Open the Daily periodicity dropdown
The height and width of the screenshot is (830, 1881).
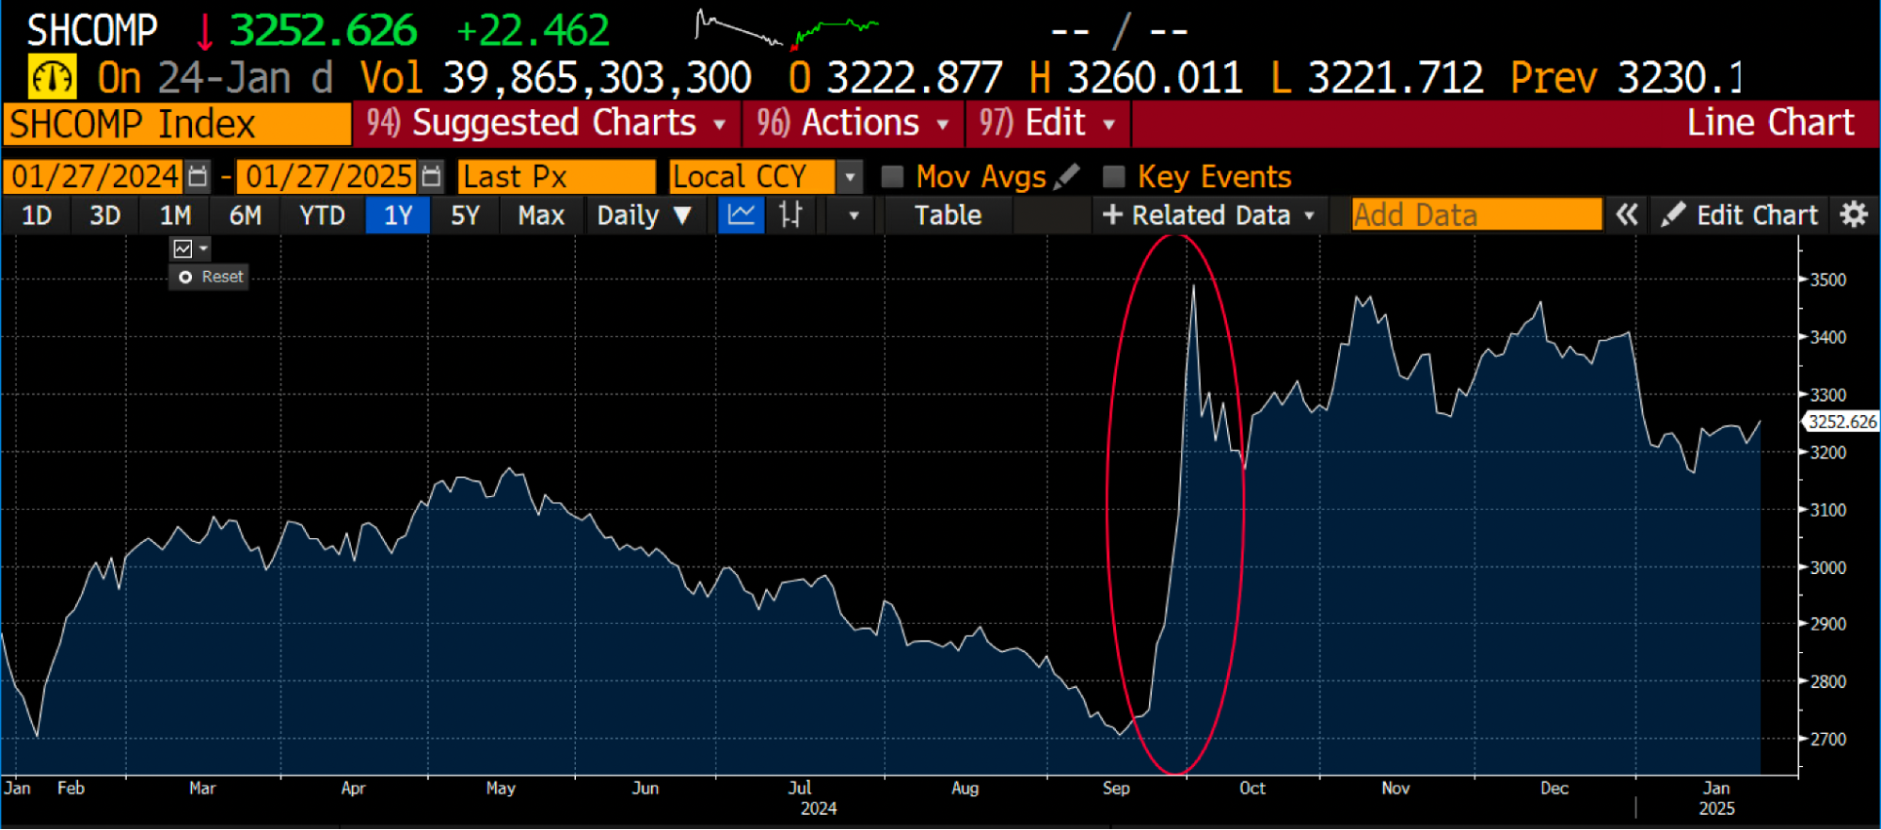coord(644,215)
